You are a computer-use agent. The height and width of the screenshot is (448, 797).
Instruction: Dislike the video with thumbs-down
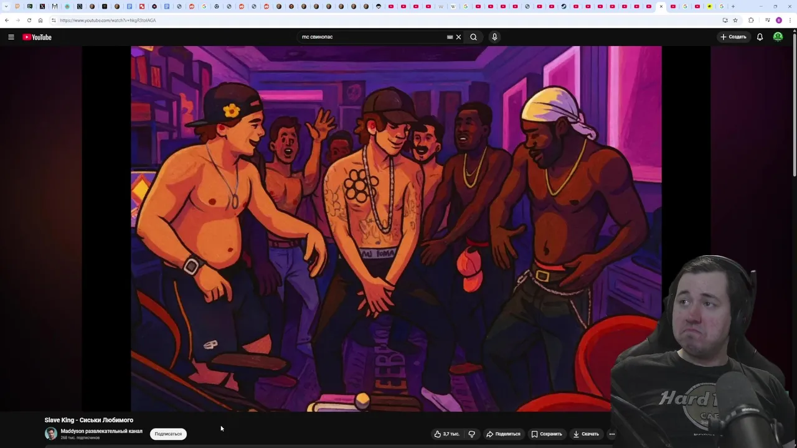(x=471, y=434)
